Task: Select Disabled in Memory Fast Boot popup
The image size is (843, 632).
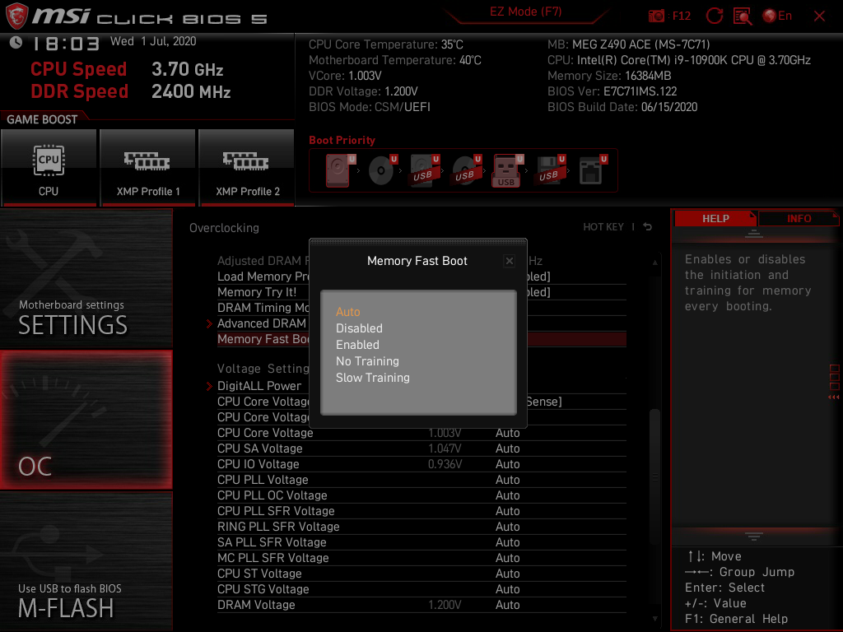Action: tap(361, 328)
